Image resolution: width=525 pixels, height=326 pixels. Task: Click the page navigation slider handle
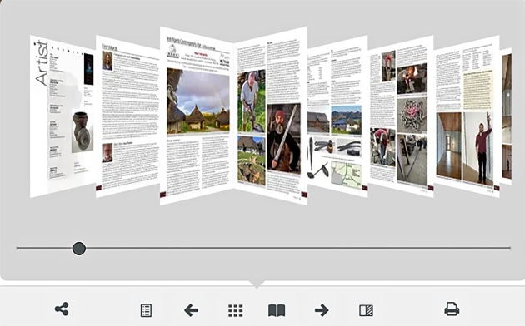click(79, 249)
